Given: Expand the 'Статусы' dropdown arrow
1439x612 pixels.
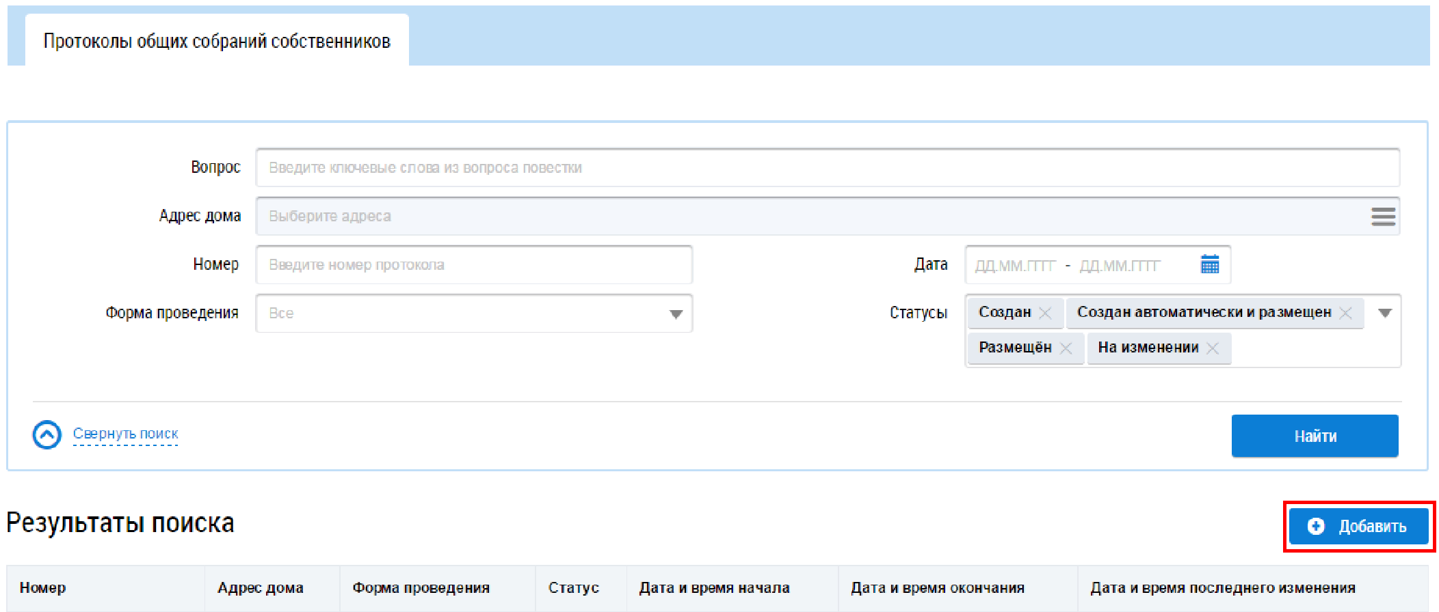Looking at the screenshot, I should pos(1385,314).
